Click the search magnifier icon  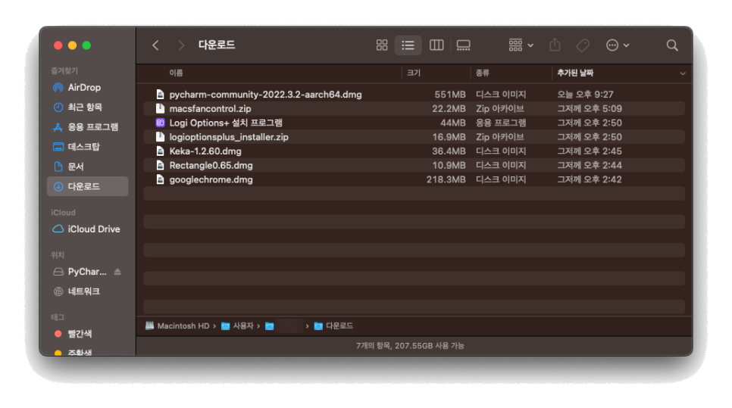[x=672, y=45]
